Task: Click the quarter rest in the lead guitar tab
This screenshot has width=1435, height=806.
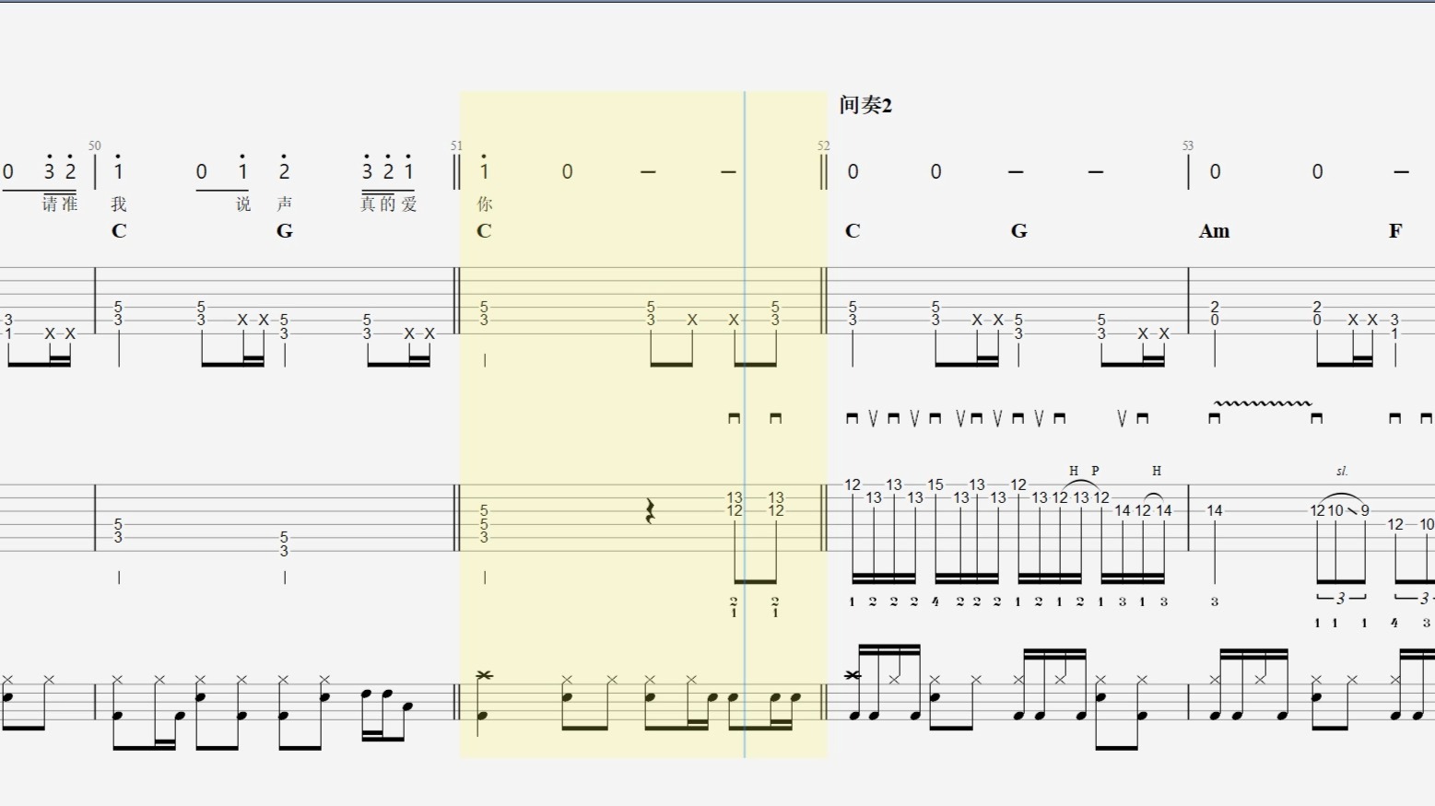Action: pyautogui.click(x=651, y=511)
